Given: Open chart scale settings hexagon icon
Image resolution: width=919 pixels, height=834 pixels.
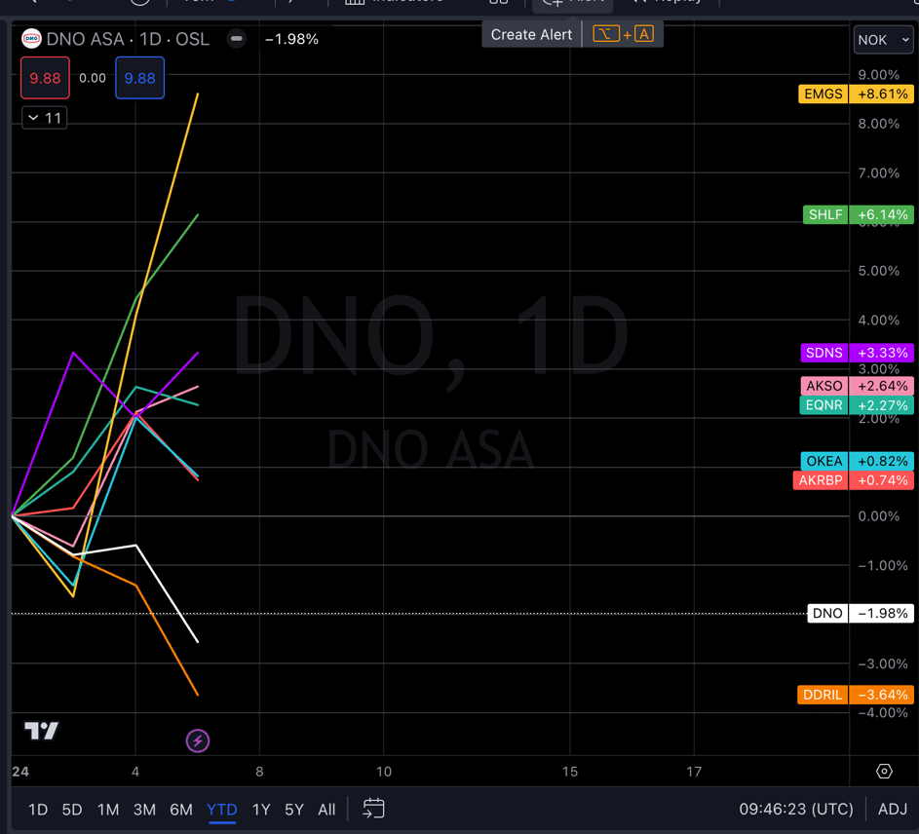Looking at the screenshot, I should click(884, 772).
